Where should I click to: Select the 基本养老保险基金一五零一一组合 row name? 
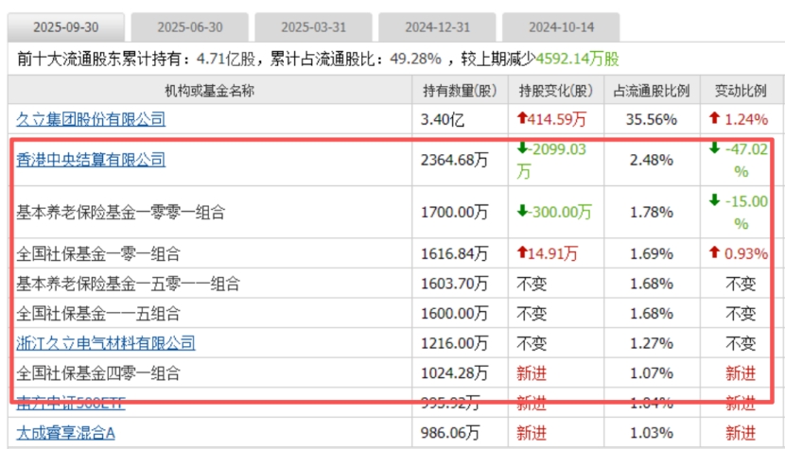tap(129, 284)
